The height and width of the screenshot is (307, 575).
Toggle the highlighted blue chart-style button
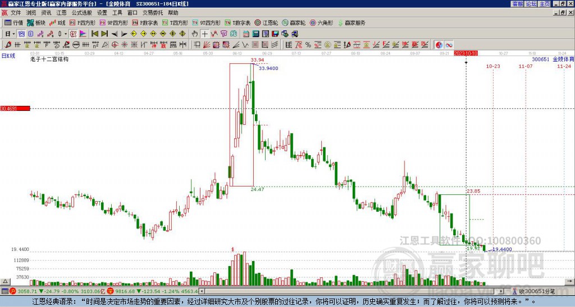coord(21,34)
